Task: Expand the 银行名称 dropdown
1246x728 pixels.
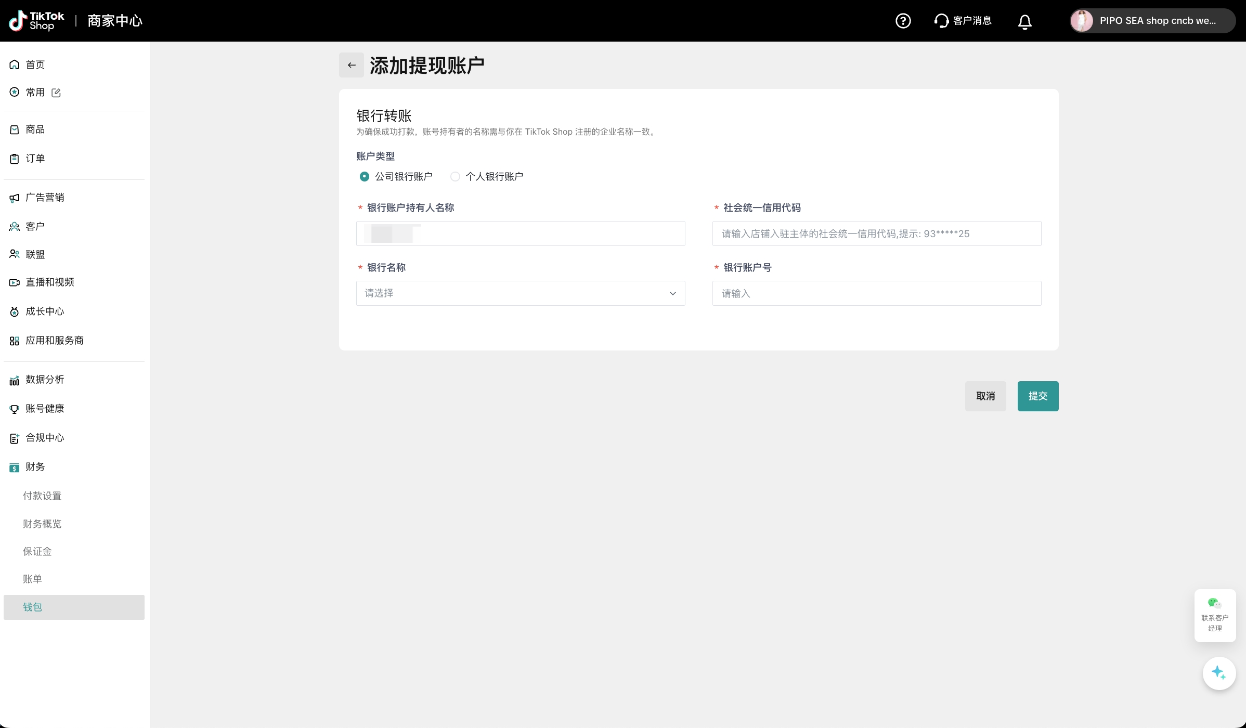Action: click(x=520, y=293)
